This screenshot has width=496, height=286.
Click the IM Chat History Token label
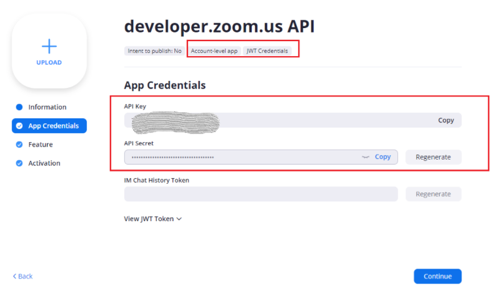click(157, 180)
